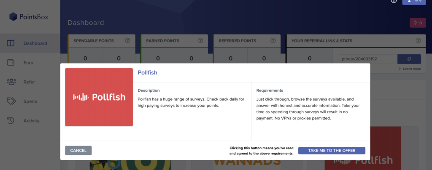The height and width of the screenshot is (170, 432).
Task: Click Take Me To The Offer
Action: coord(332,151)
